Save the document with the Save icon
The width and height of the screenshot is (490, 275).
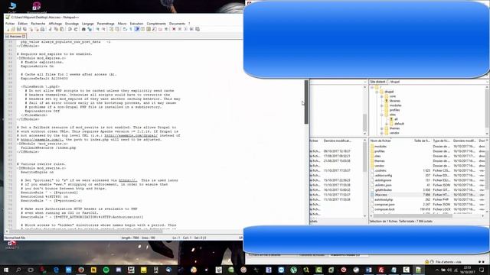click(x=18, y=29)
